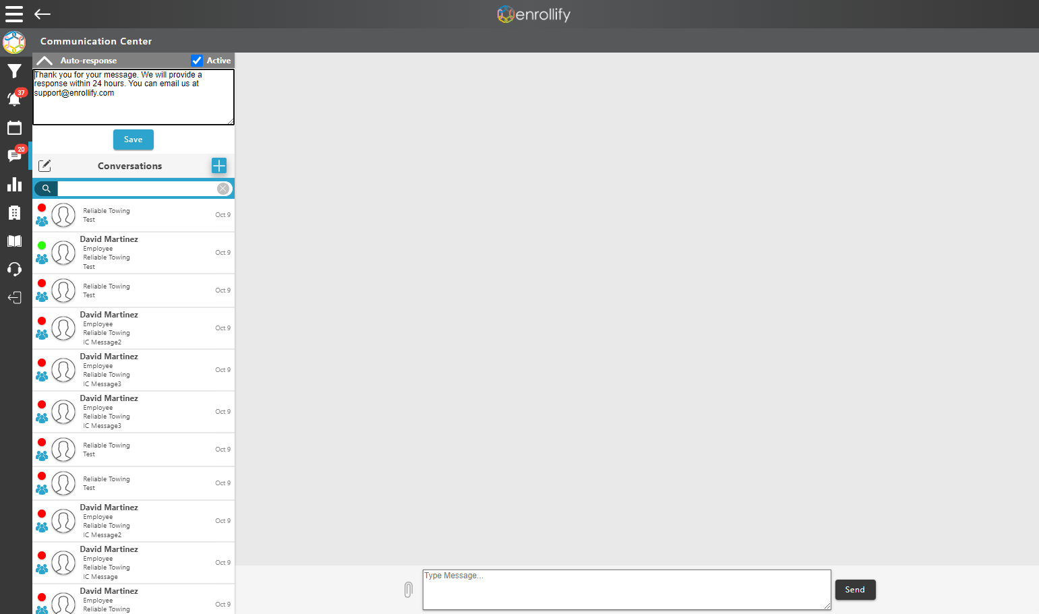Image resolution: width=1039 pixels, height=614 pixels.
Task: Save the auto-response message
Action: (x=133, y=140)
